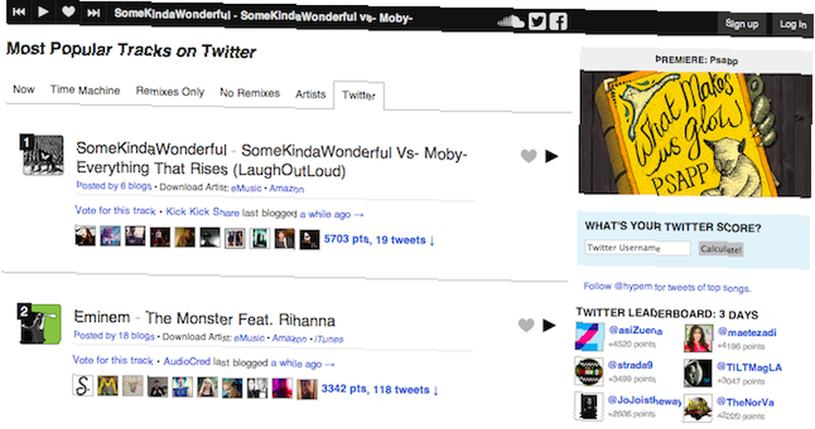Play Eminem The Monster track
This screenshot has width=815, height=429.
(549, 325)
